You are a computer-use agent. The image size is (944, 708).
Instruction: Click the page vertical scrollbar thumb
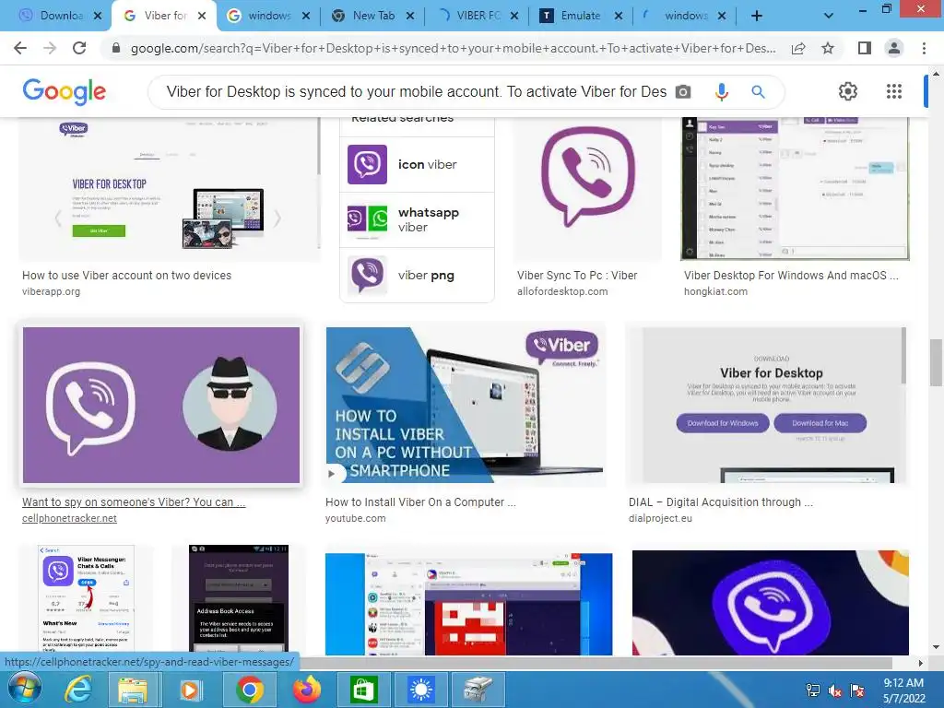point(936,362)
